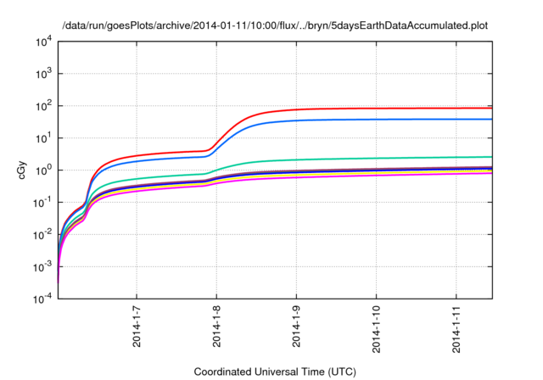Click the 10^4 y-axis tick label
543x380 pixels.
click(x=44, y=42)
